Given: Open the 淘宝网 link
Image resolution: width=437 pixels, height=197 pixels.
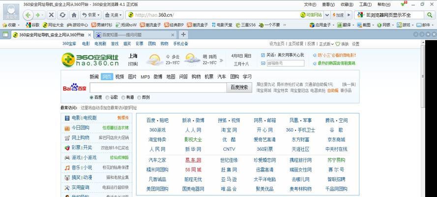Looking at the screenshot, I should point(229,130).
